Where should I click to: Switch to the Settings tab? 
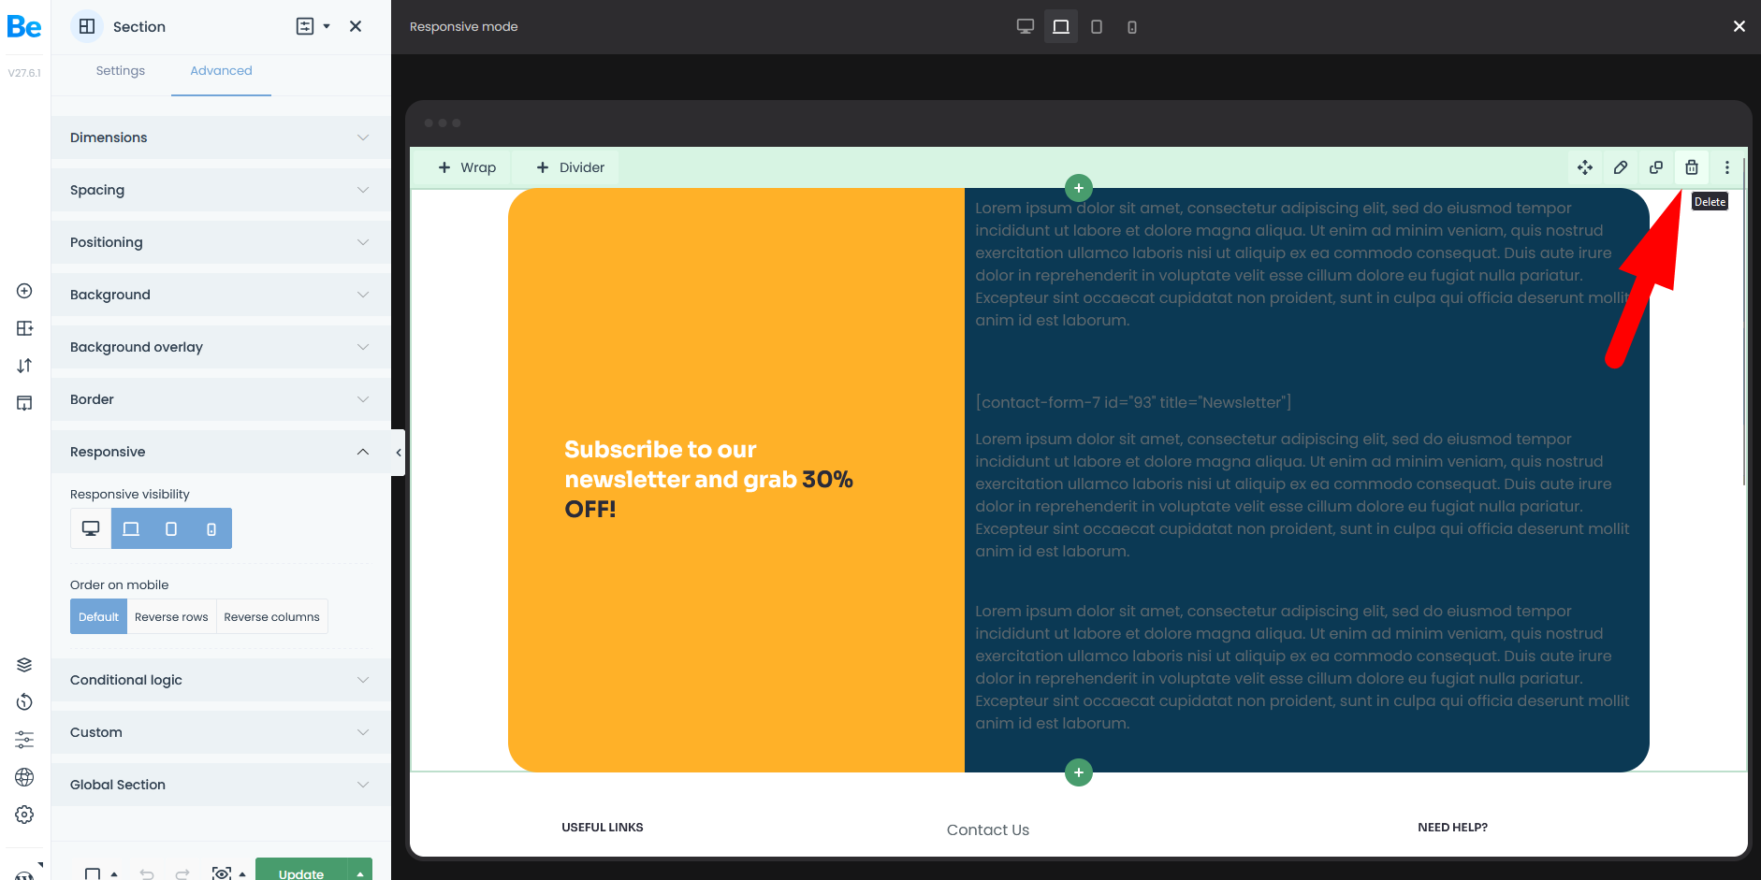tap(121, 71)
